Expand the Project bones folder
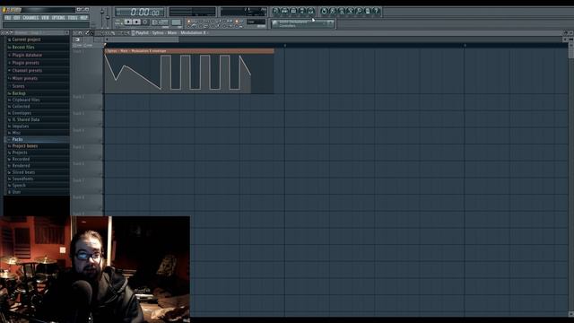Viewport: 574px width, 323px height. (x=37, y=145)
